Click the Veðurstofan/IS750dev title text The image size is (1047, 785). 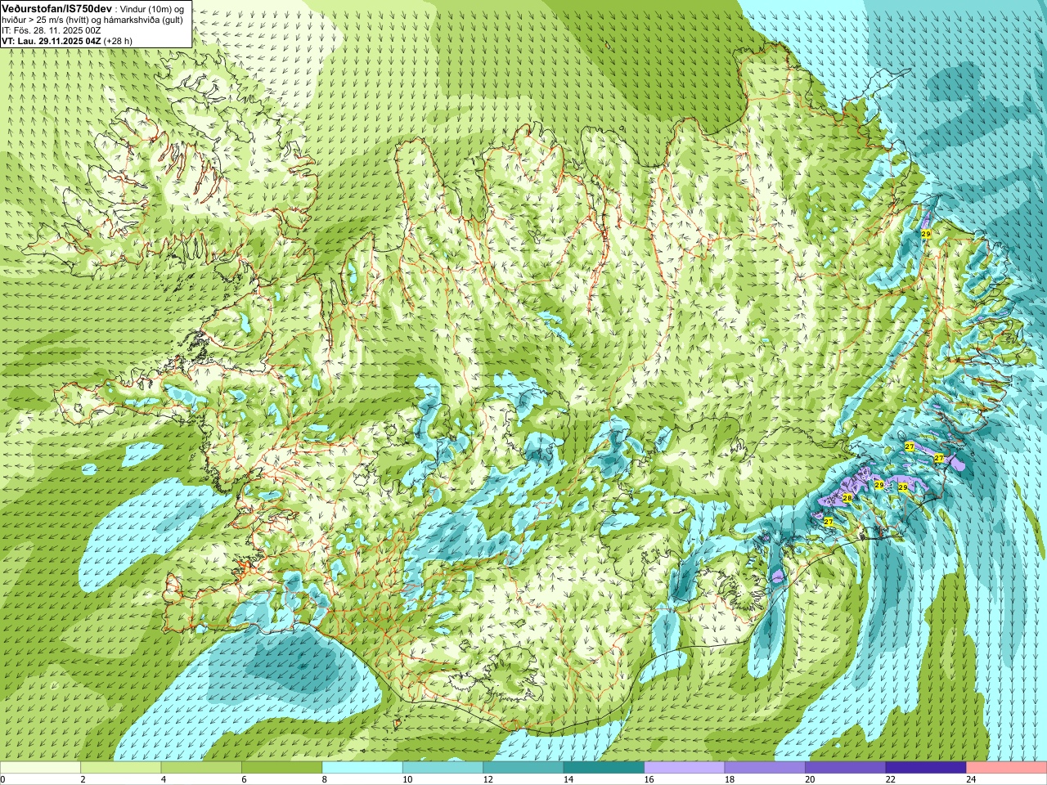(x=56, y=7)
